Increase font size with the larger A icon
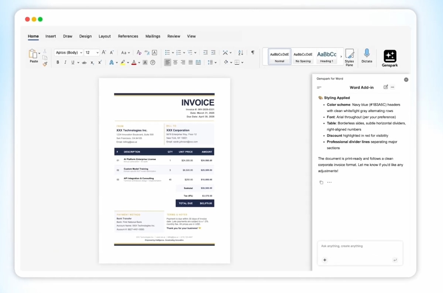The height and width of the screenshot is (293, 443). click(104, 52)
